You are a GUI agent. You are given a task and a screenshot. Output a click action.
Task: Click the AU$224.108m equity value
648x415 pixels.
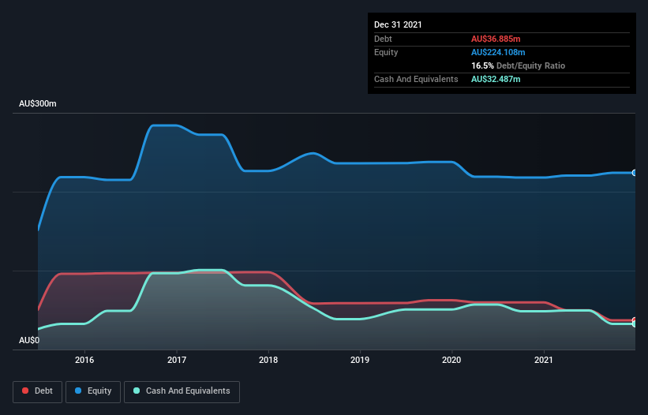(498, 52)
